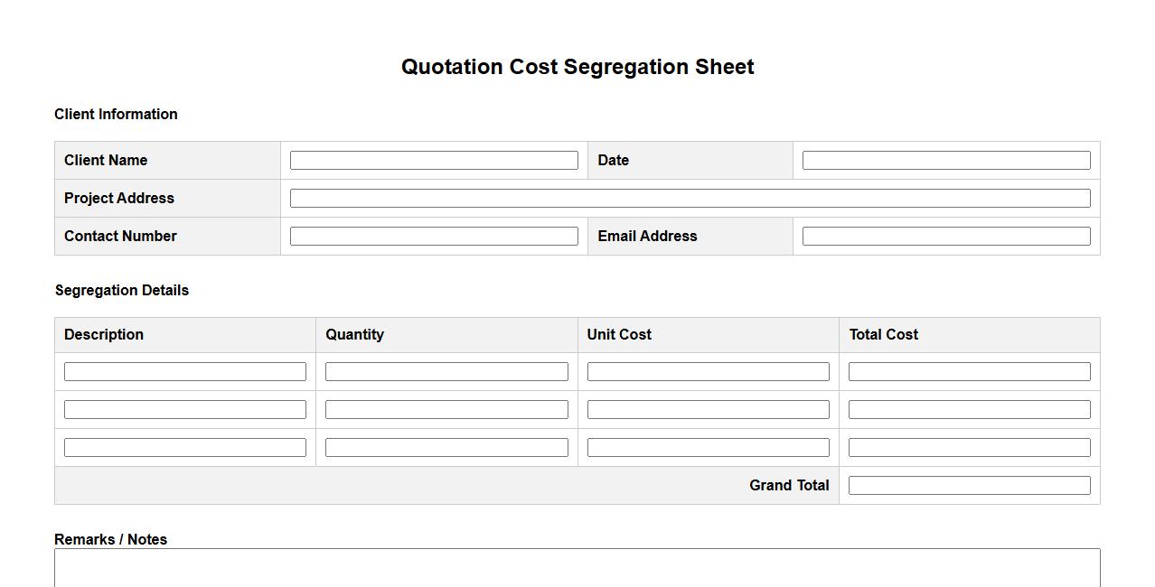This screenshot has width=1155, height=587.
Task: Select third row Quantity field
Action: coord(446,448)
